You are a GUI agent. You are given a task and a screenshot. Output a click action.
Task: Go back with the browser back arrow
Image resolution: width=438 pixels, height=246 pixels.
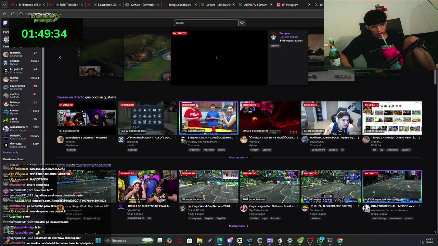click(4, 14)
